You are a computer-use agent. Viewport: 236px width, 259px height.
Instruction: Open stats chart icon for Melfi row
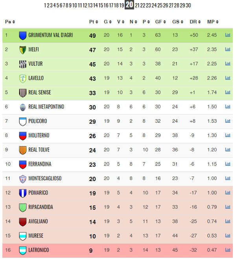(228, 49)
